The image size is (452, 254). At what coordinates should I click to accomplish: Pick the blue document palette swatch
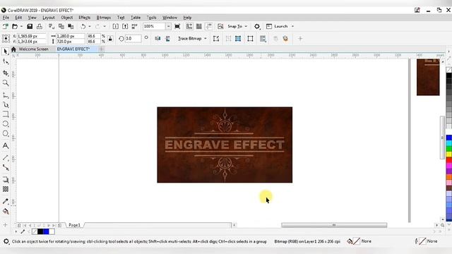click(46, 231)
